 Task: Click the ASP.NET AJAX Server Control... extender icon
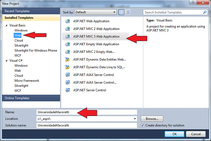(68, 83)
